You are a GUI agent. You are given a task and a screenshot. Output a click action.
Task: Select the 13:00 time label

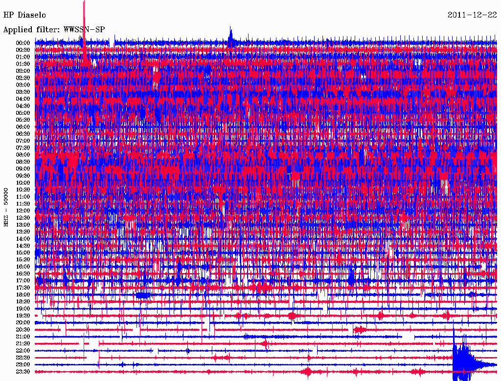point(23,225)
